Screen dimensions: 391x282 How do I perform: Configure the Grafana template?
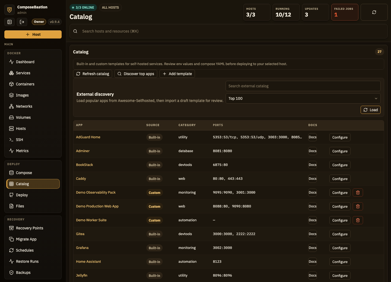tap(340, 248)
